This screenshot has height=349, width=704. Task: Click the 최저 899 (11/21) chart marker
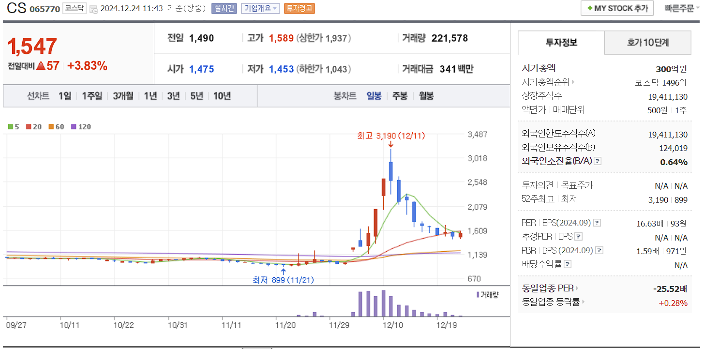[x=283, y=280]
